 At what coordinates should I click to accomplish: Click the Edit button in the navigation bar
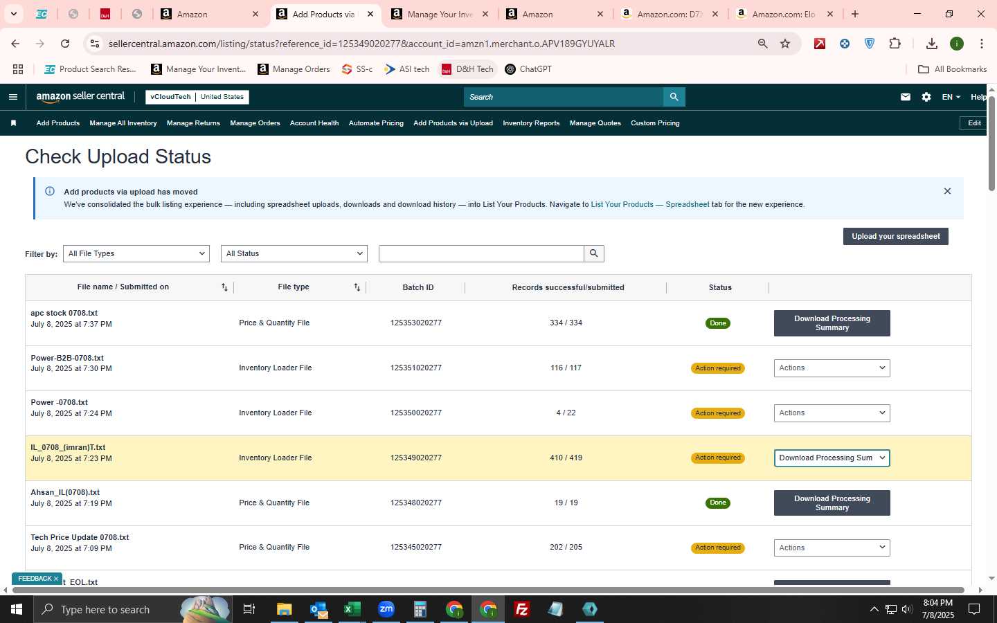point(974,123)
